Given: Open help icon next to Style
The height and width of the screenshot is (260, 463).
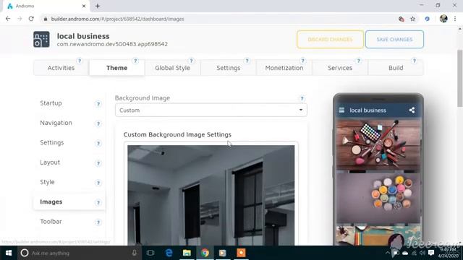Looking at the screenshot, I should point(98,183).
